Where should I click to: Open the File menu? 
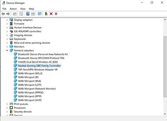[4, 9]
